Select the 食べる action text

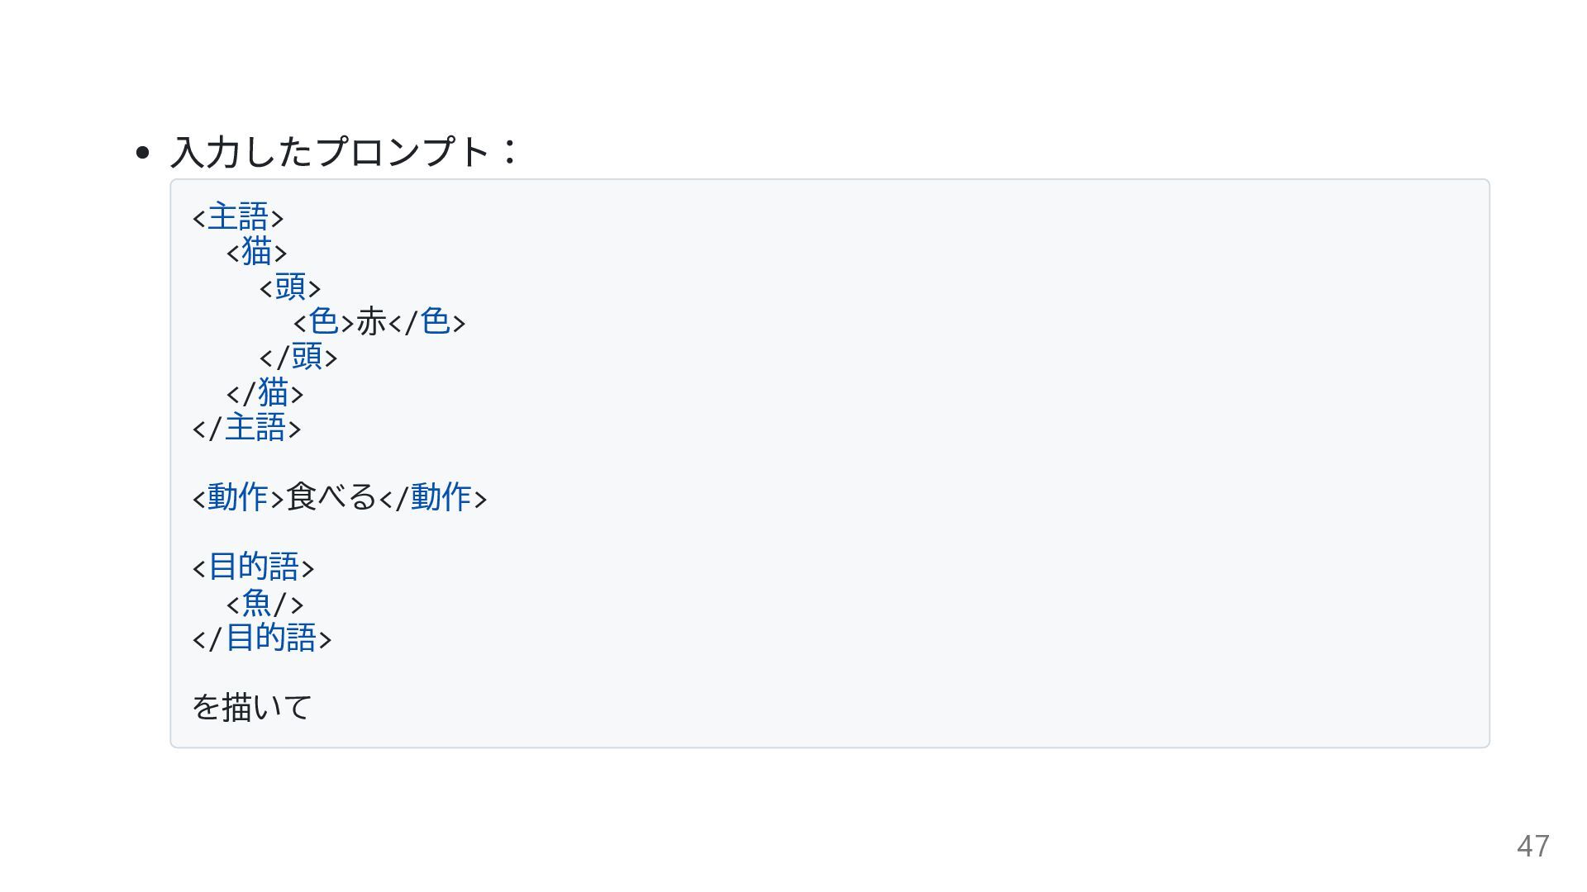click(331, 497)
